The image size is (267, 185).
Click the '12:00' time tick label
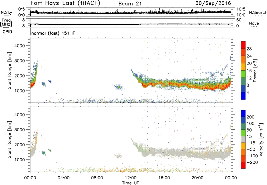130,178
